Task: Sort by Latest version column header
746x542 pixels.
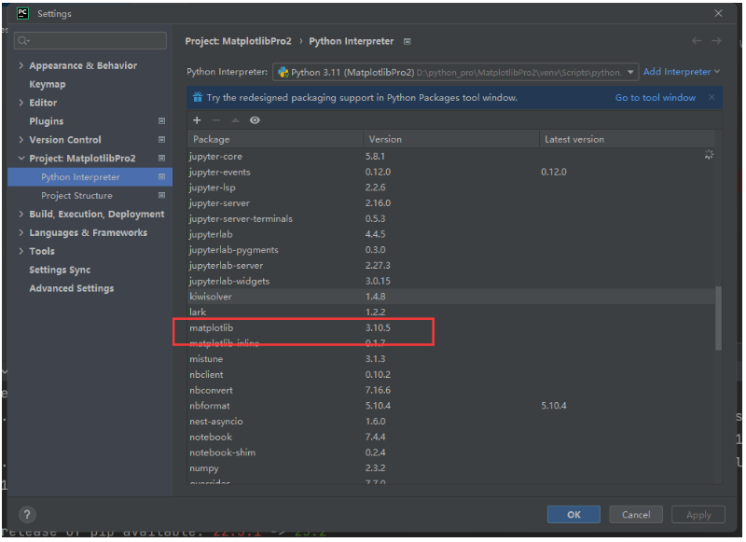Action: (x=627, y=139)
